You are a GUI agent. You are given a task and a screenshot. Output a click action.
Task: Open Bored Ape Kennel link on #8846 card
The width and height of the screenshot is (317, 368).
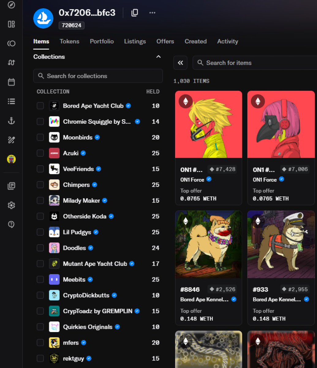[x=204, y=300]
